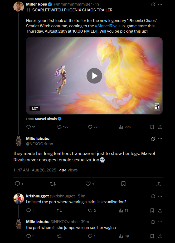Like krishnugget's reply
Viewport: 175px width, 243px height.
92,210
